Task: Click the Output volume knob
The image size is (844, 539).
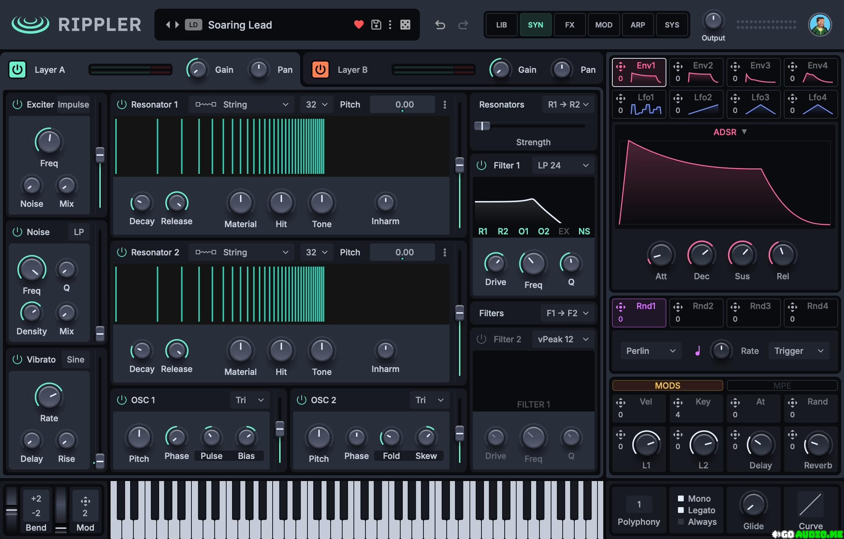Action: [713, 21]
